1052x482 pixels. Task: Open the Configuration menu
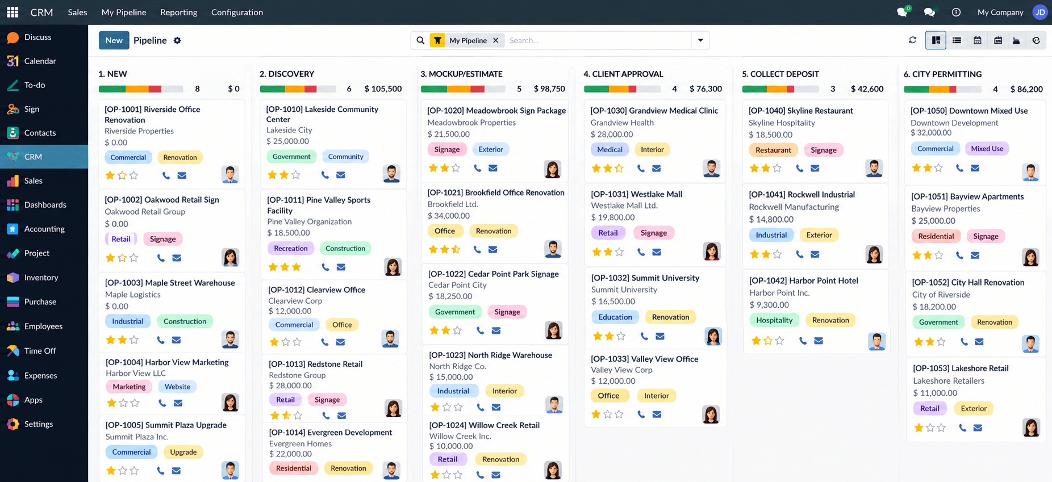pos(237,12)
